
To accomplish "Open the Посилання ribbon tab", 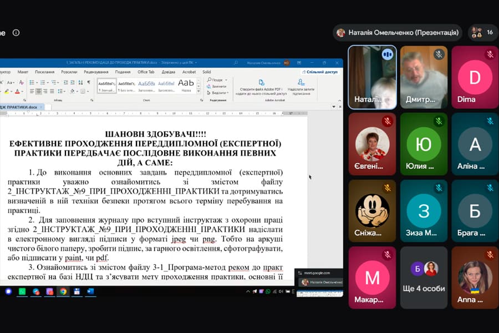I will coord(44,72).
